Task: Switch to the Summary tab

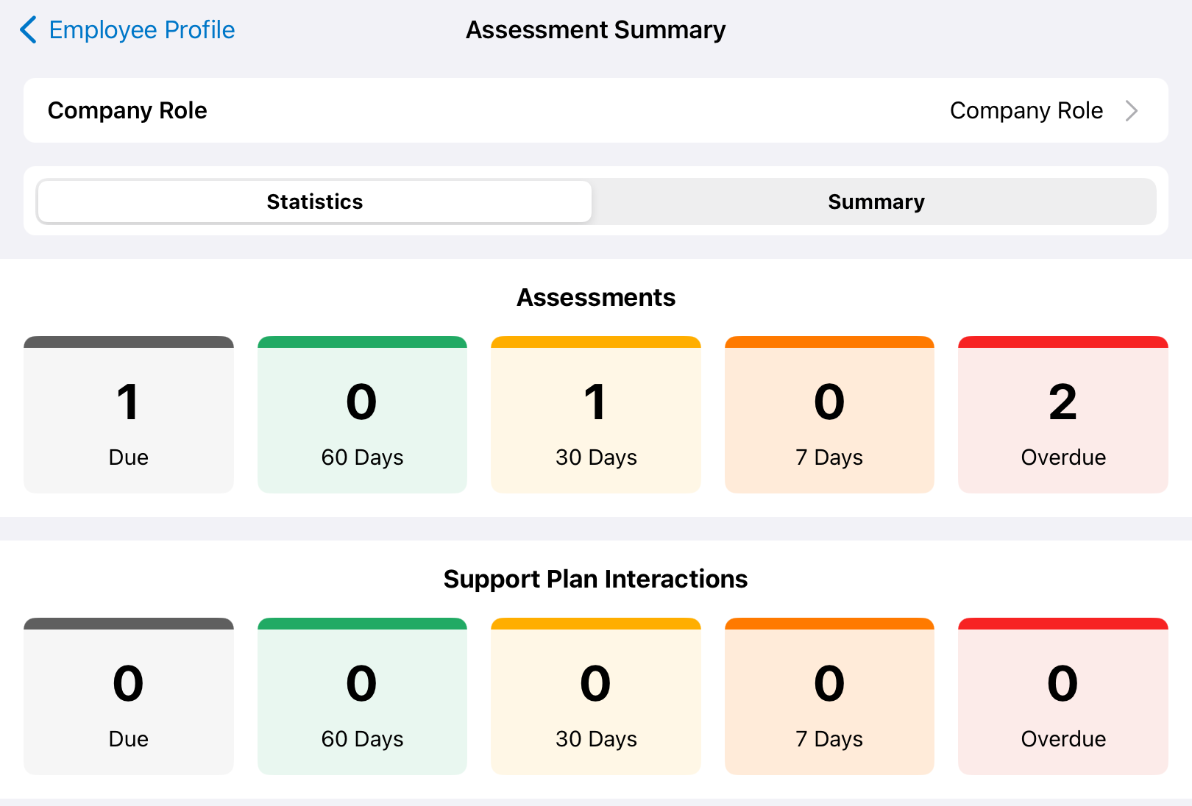Action: [x=876, y=201]
